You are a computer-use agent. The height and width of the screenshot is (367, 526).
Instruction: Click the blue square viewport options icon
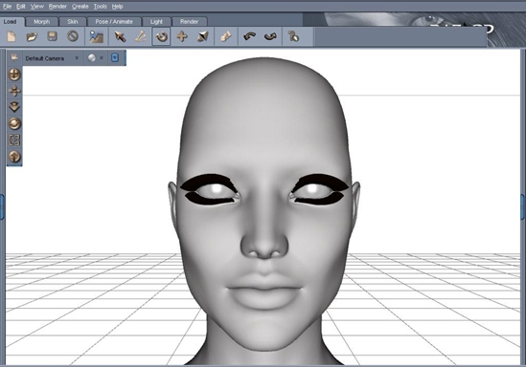tap(115, 58)
